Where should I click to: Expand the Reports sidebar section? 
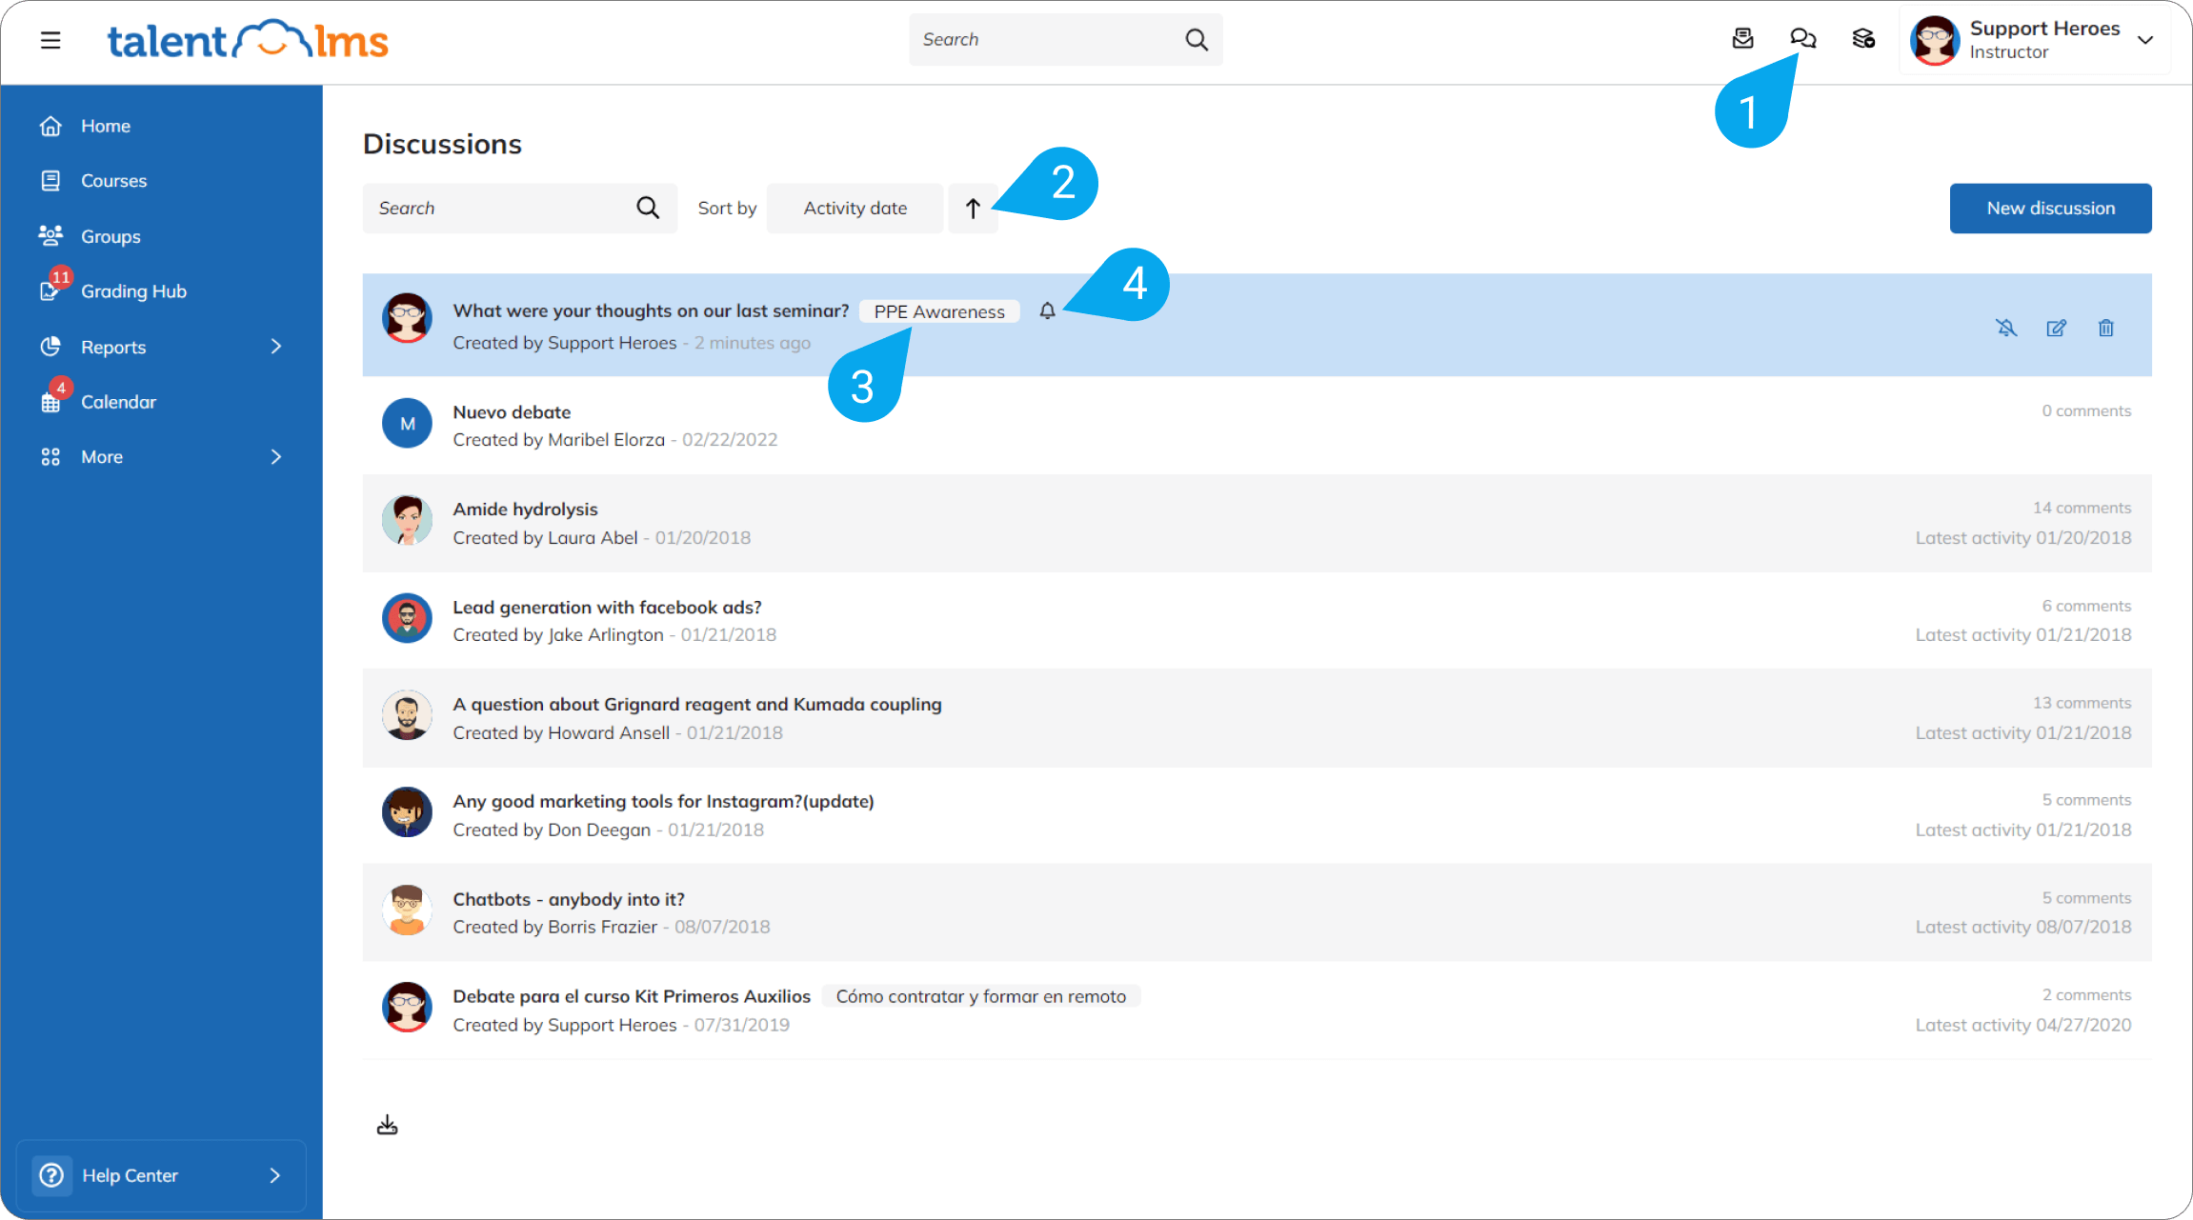pyautogui.click(x=113, y=347)
